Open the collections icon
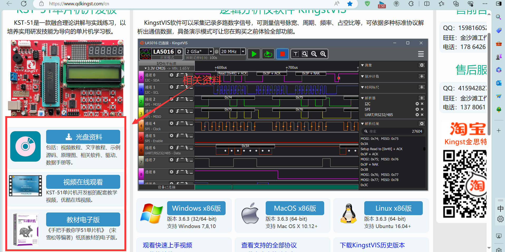The height and width of the screenshot is (252, 505). pyautogui.click(x=456, y=4)
